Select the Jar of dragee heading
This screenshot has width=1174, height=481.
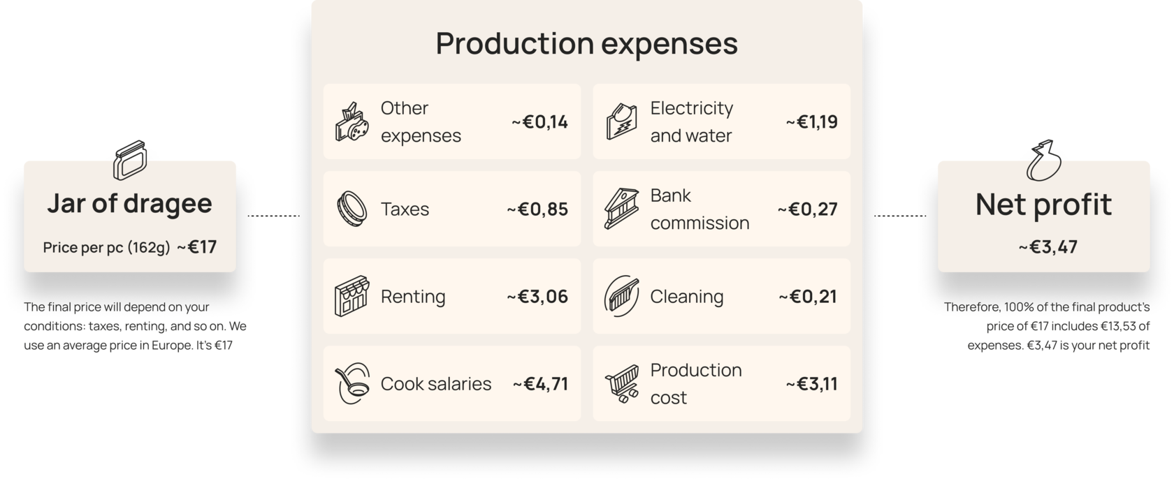[x=130, y=203]
